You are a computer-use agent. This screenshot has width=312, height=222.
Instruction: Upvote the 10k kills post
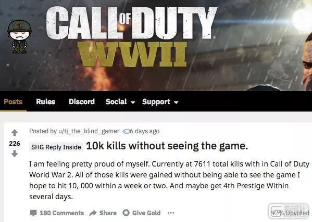pos(15,133)
